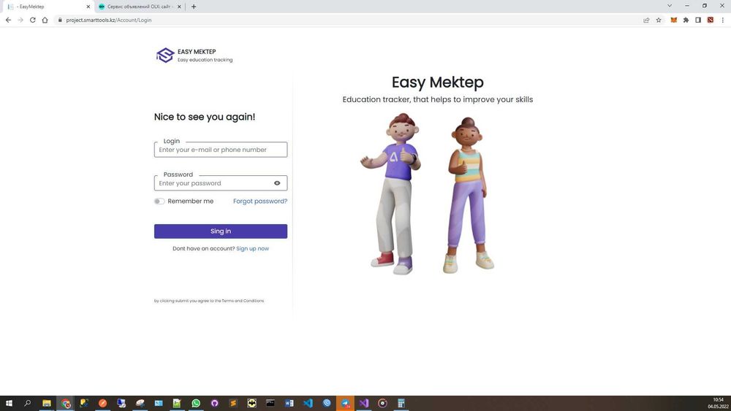This screenshot has width=731, height=411.
Task: Click into the Login input field
Action: click(221, 150)
